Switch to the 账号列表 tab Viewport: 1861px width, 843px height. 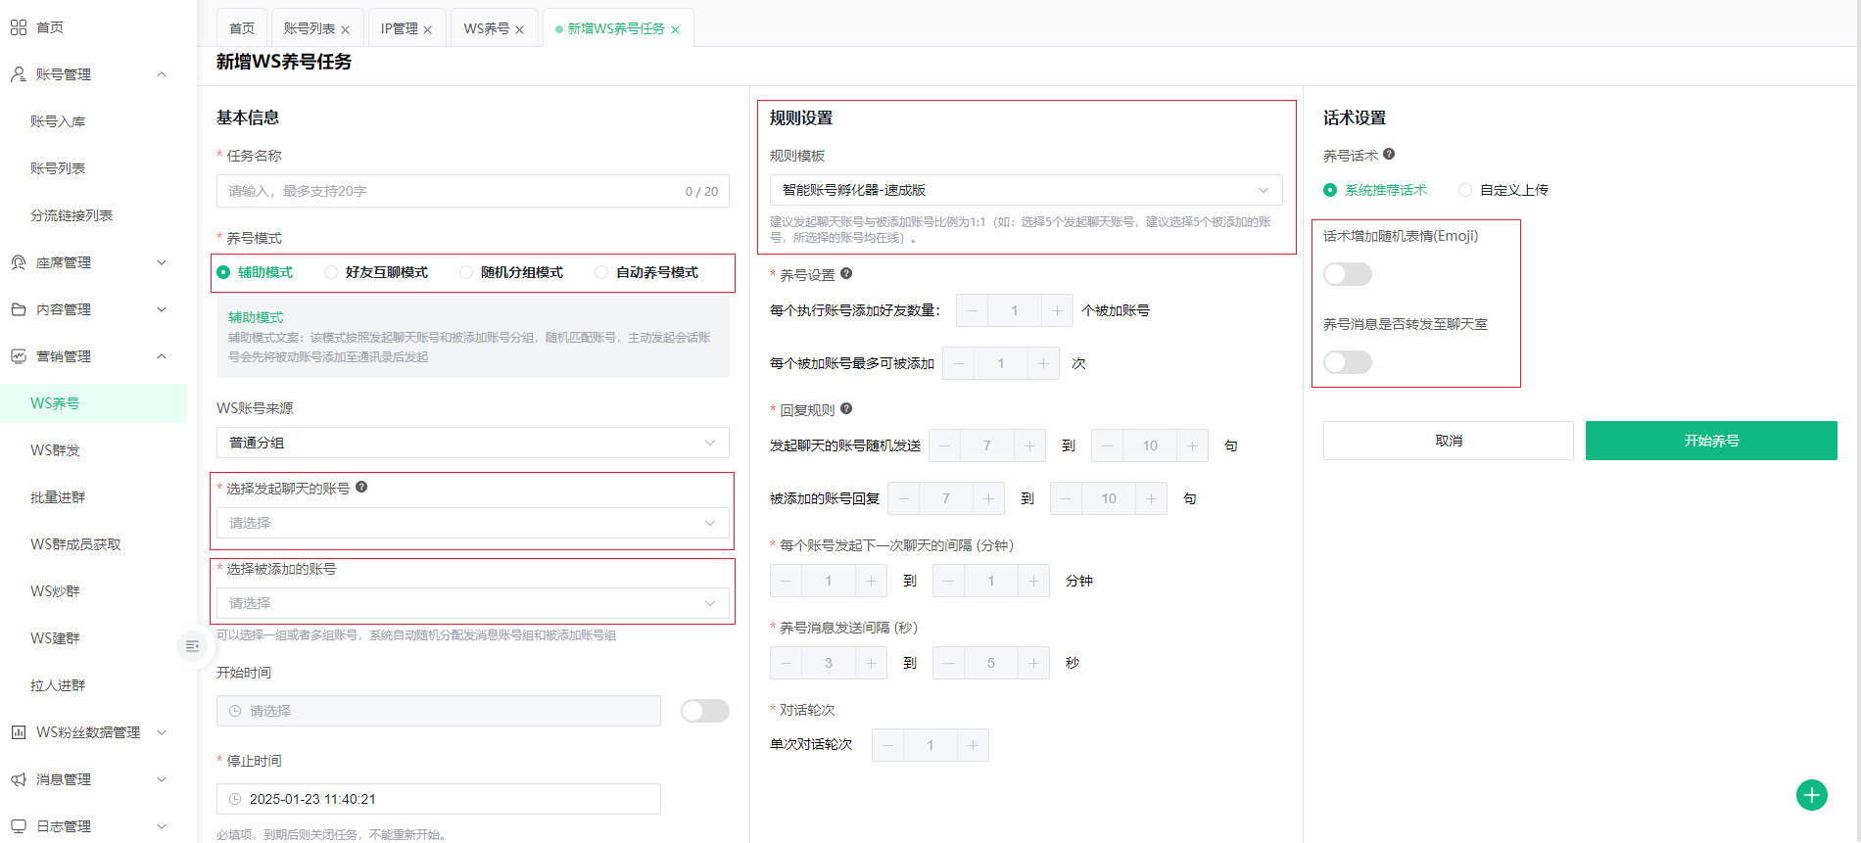[309, 29]
